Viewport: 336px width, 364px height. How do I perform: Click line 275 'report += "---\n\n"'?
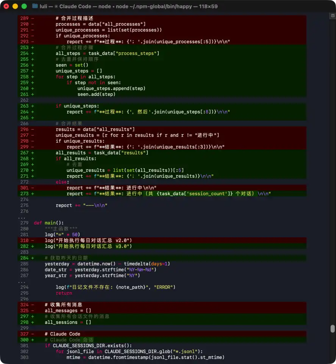coord(81,206)
